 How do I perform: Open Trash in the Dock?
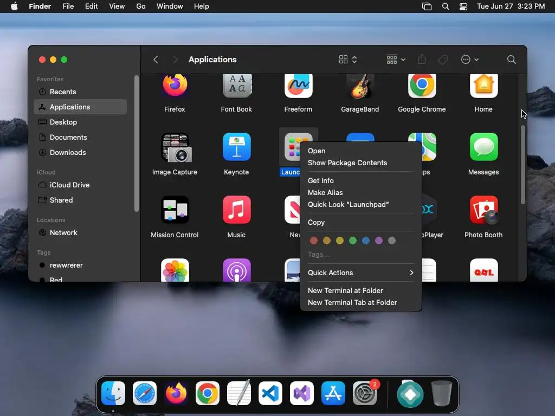click(x=441, y=393)
